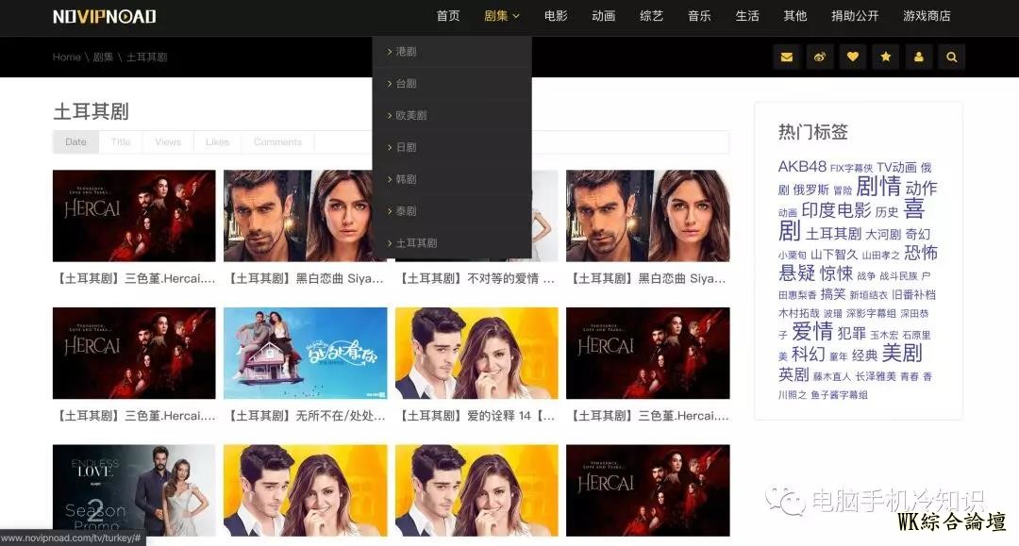Select 生活 in top navigation
The image size is (1019, 546).
click(x=747, y=16)
